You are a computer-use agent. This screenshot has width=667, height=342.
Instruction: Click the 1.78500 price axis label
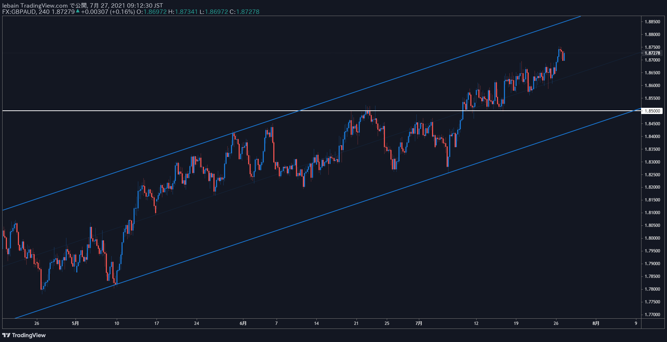tap(652, 276)
